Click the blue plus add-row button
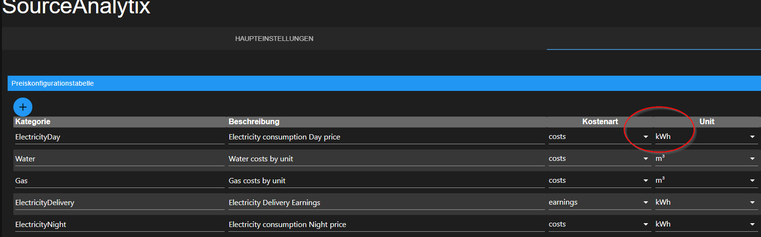This screenshot has height=237, width=761. pyautogui.click(x=23, y=107)
